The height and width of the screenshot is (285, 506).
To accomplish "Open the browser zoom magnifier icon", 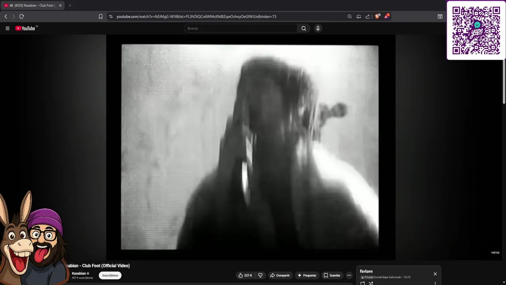I will point(349,16).
